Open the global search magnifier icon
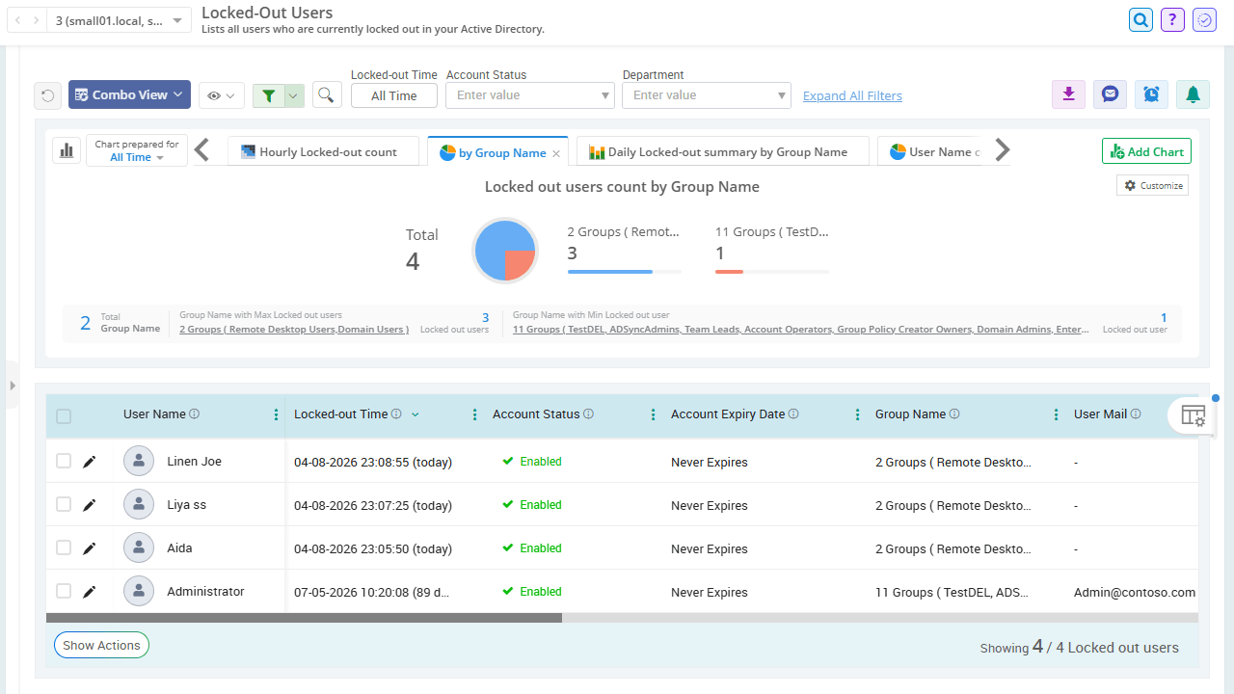This screenshot has width=1234, height=694. tap(1141, 19)
